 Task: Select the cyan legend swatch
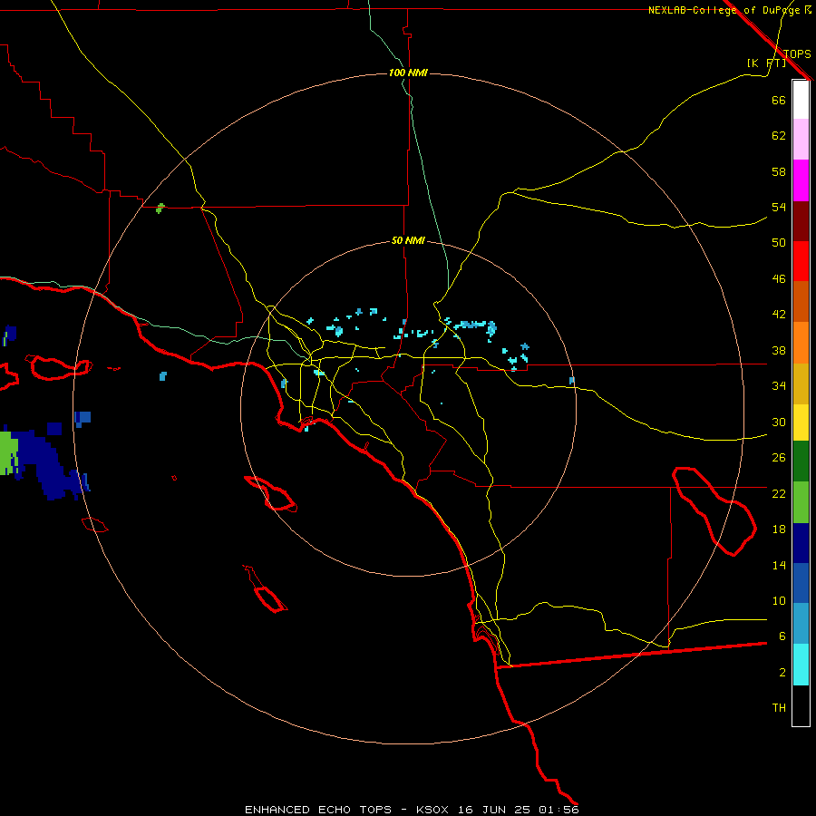coord(801,665)
